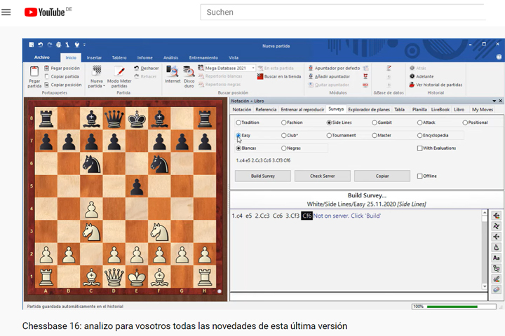Enable the With Evaluations checkbox
Screen dimensions: 505x336
click(x=420, y=148)
